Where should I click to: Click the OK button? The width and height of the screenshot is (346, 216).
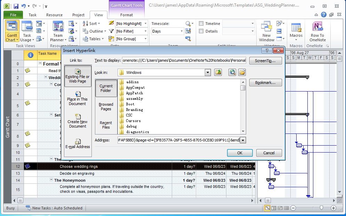pos(240,153)
